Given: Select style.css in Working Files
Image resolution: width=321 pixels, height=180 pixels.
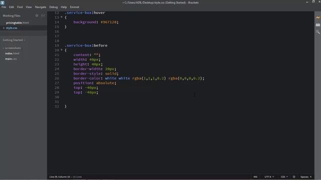Looking at the screenshot, I should click(12, 28).
